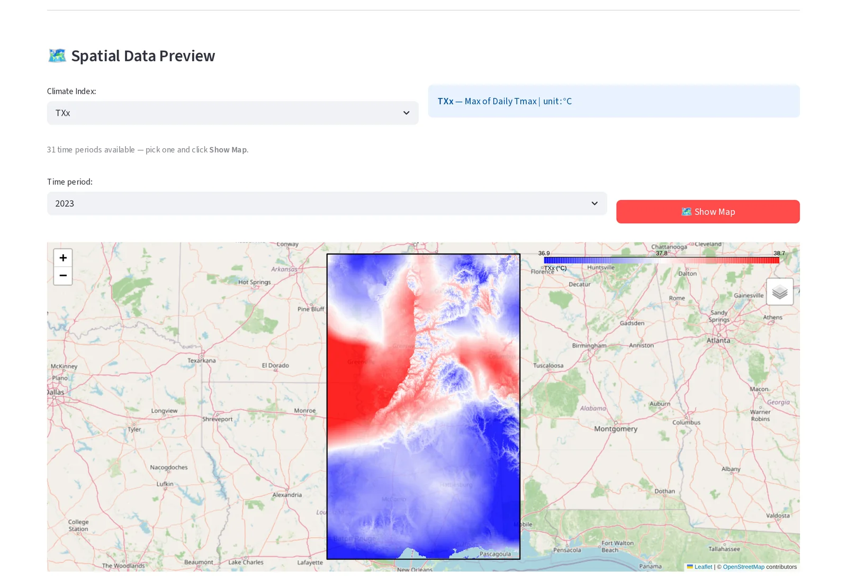Click the TXx color scale legend bar
Viewport: 847px width, 588px height.
pos(661,260)
